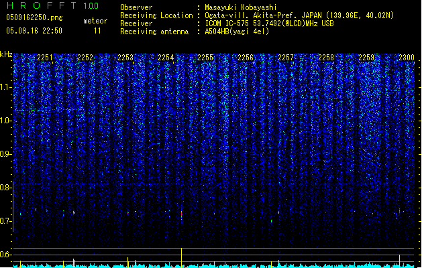This screenshot has width=422, height=268.
Task: Click the 2251 time marker
Action: (x=45, y=58)
